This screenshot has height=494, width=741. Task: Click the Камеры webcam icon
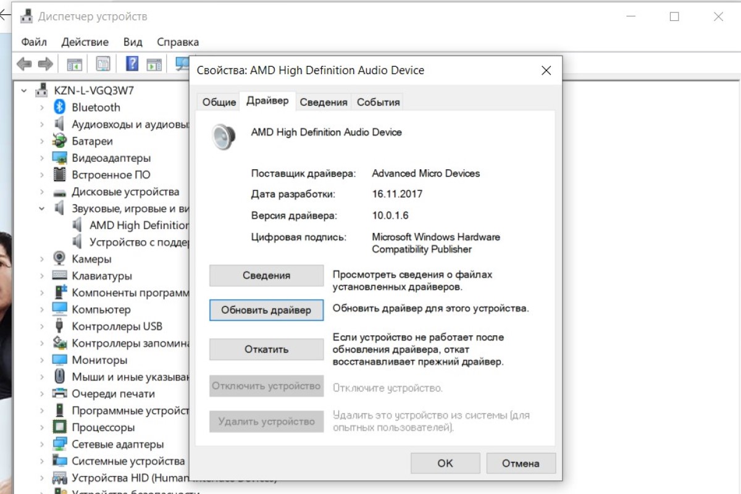60,259
